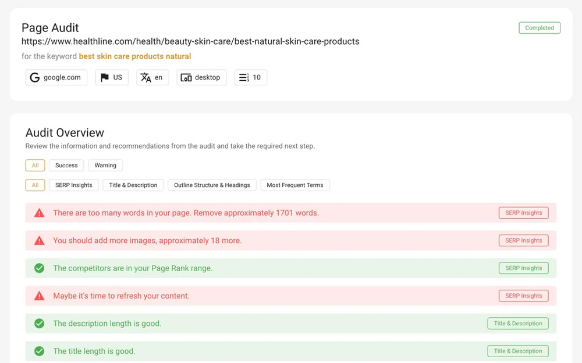Screen dimensions: 582x363
Task: Open the healthline.com audited page URL
Action: click(190, 42)
